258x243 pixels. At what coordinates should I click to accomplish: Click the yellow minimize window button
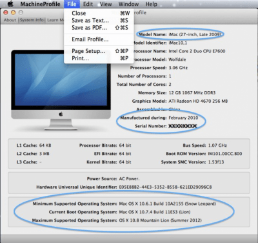pyautogui.click(x=14, y=13)
